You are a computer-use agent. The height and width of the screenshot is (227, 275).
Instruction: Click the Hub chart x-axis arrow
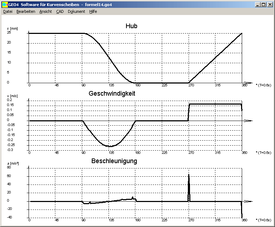[x=248, y=83]
